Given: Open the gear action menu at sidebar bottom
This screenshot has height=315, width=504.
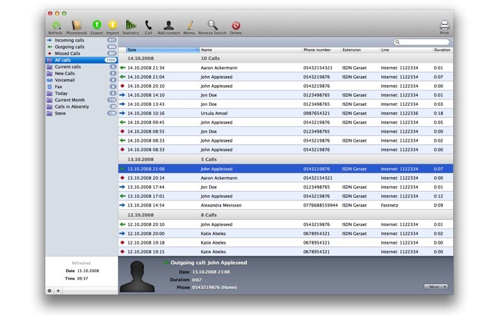Looking at the screenshot, I should 50,290.
